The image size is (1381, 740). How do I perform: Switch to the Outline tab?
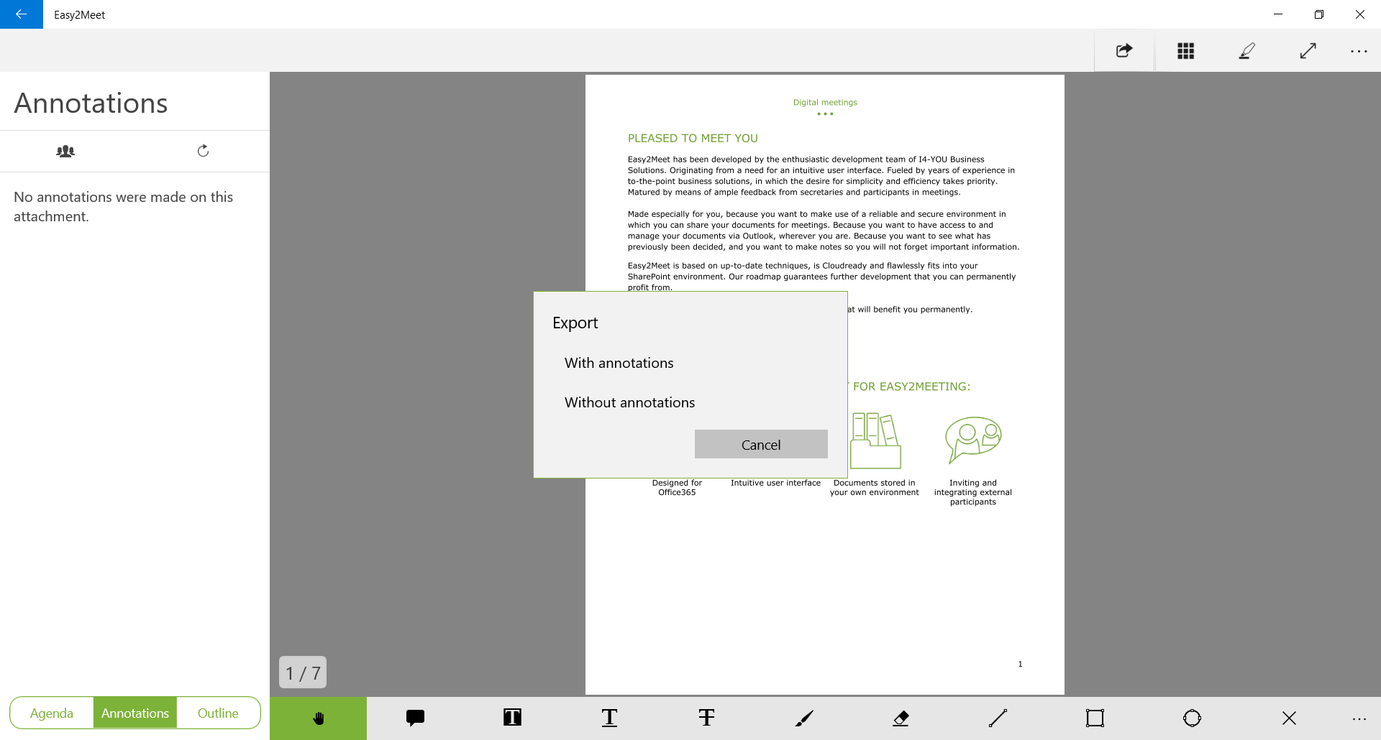[x=218, y=713]
